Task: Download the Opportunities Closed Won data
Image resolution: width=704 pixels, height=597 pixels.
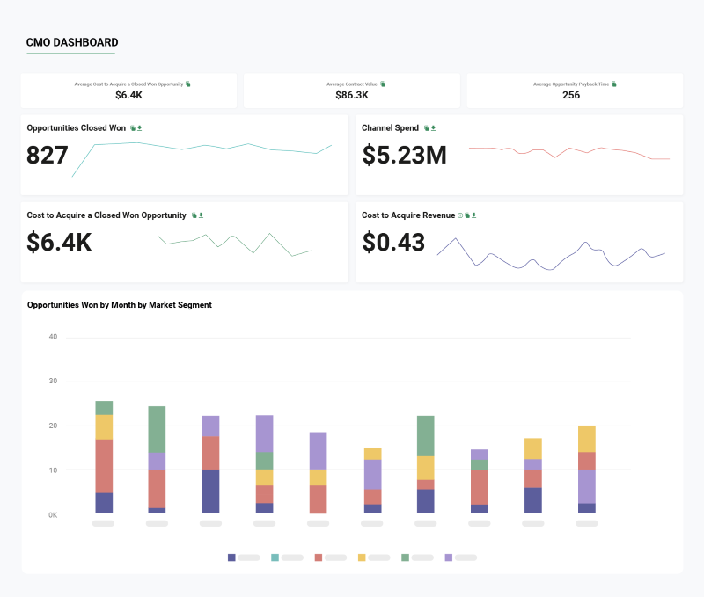Action: tap(139, 127)
